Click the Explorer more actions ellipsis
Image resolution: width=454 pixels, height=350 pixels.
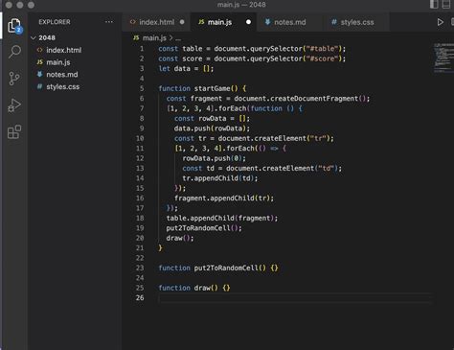click(109, 22)
